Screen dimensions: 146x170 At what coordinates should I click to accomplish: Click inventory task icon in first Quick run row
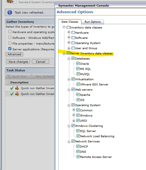tap(17, 88)
